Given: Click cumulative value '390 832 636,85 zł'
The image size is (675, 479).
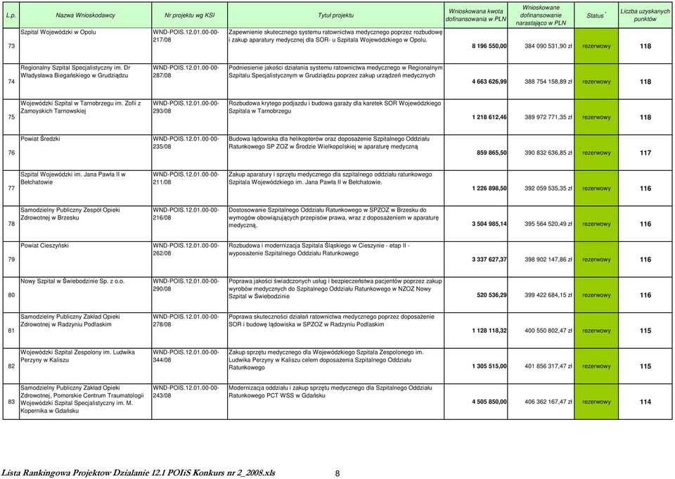Looking at the screenshot, I should tap(548, 153).
